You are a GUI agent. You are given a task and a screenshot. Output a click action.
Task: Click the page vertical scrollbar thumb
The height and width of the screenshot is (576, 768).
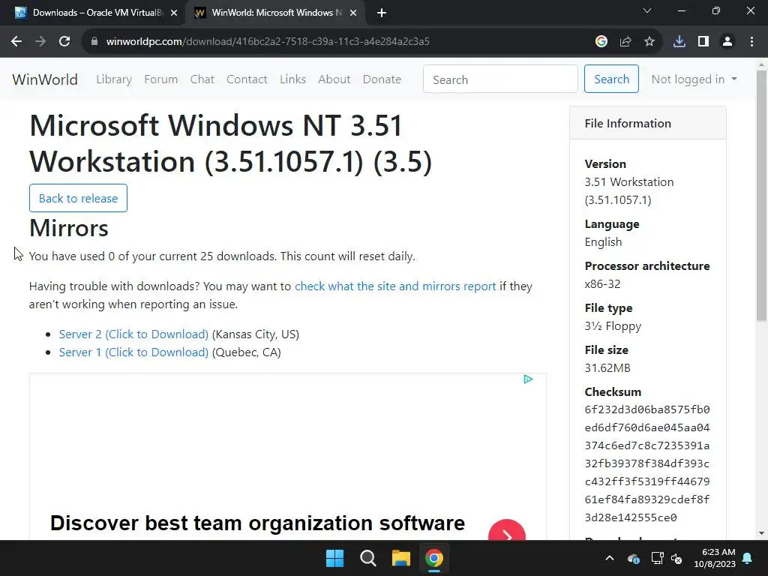tap(762, 196)
